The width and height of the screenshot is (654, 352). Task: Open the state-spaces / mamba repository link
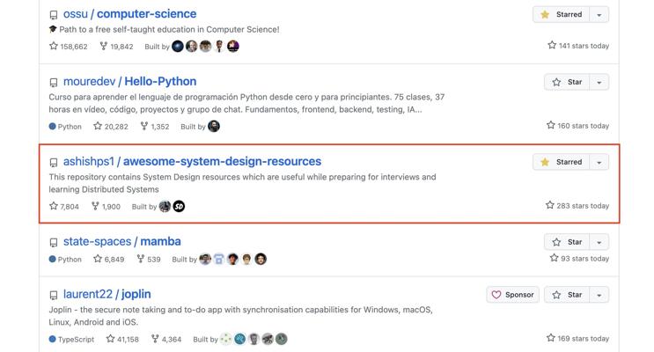(x=121, y=242)
